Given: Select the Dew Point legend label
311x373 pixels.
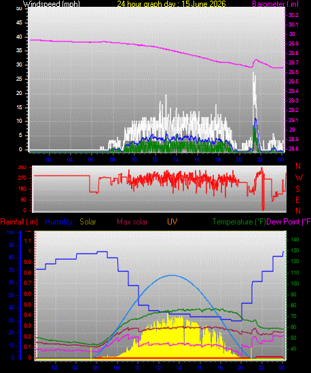Looking at the screenshot, I should pos(289,222).
